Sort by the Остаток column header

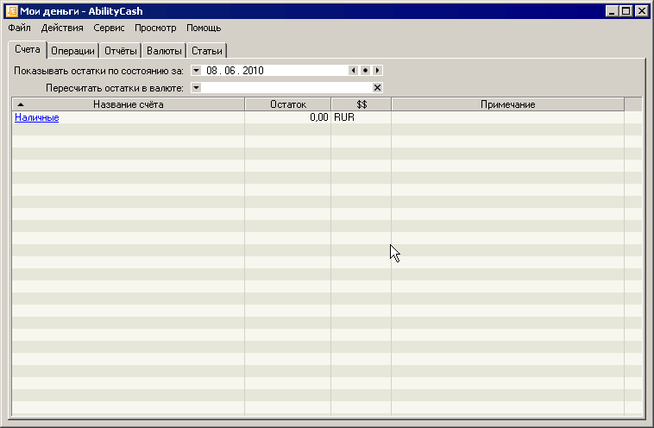click(287, 104)
